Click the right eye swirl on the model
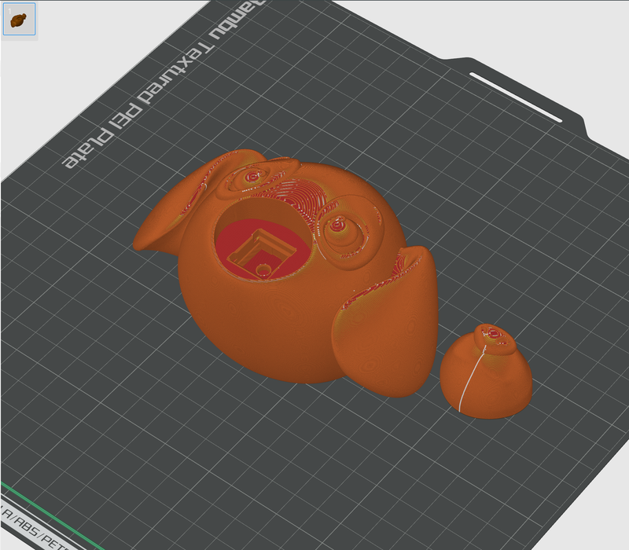Screen dimensions: 629x550 click(x=338, y=226)
